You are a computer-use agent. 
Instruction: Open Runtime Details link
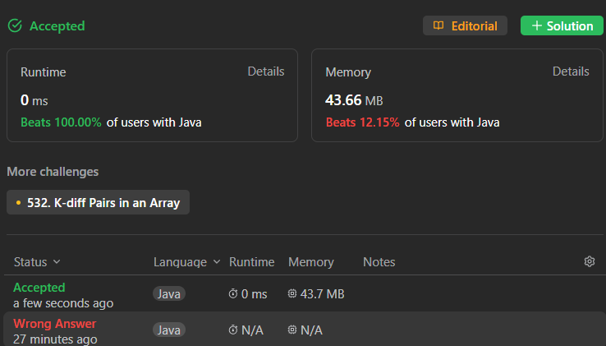point(266,72)
